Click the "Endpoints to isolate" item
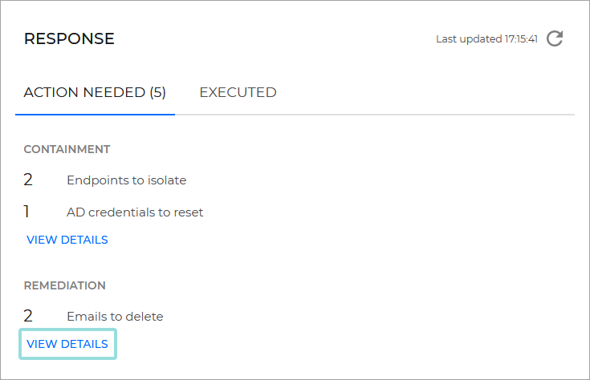The image size is (590, 380). (126, 180)
